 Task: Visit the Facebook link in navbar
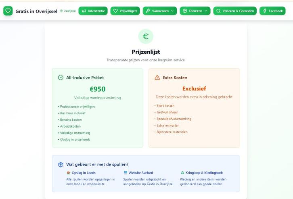tap(272, 11)
